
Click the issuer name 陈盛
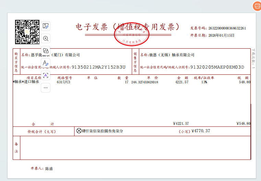click(x=49, y=169)
